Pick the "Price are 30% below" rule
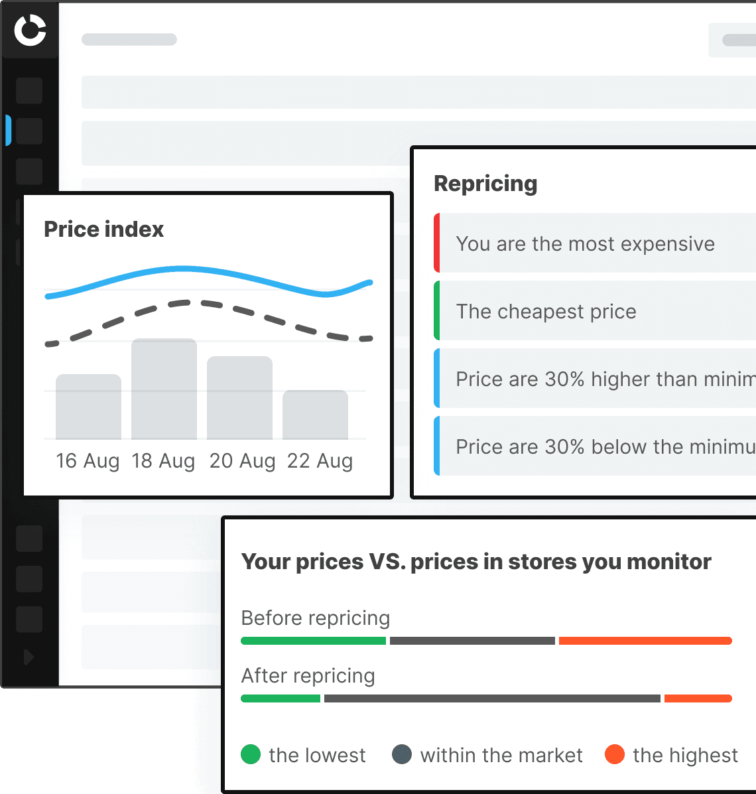Viewport: 756px width, 794px height. click(x=597, y=446)
